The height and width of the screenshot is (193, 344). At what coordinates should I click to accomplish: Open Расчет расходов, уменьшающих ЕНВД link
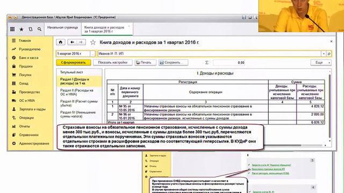[270, 173]
